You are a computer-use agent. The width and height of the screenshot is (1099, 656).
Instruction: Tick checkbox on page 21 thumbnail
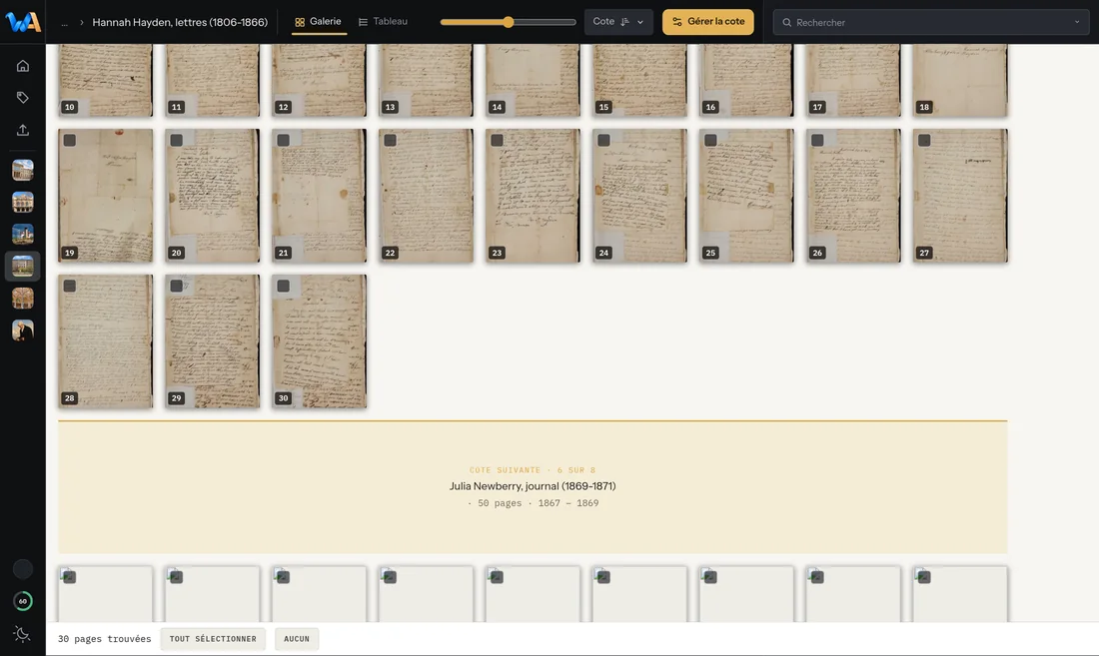pos(283,140)
